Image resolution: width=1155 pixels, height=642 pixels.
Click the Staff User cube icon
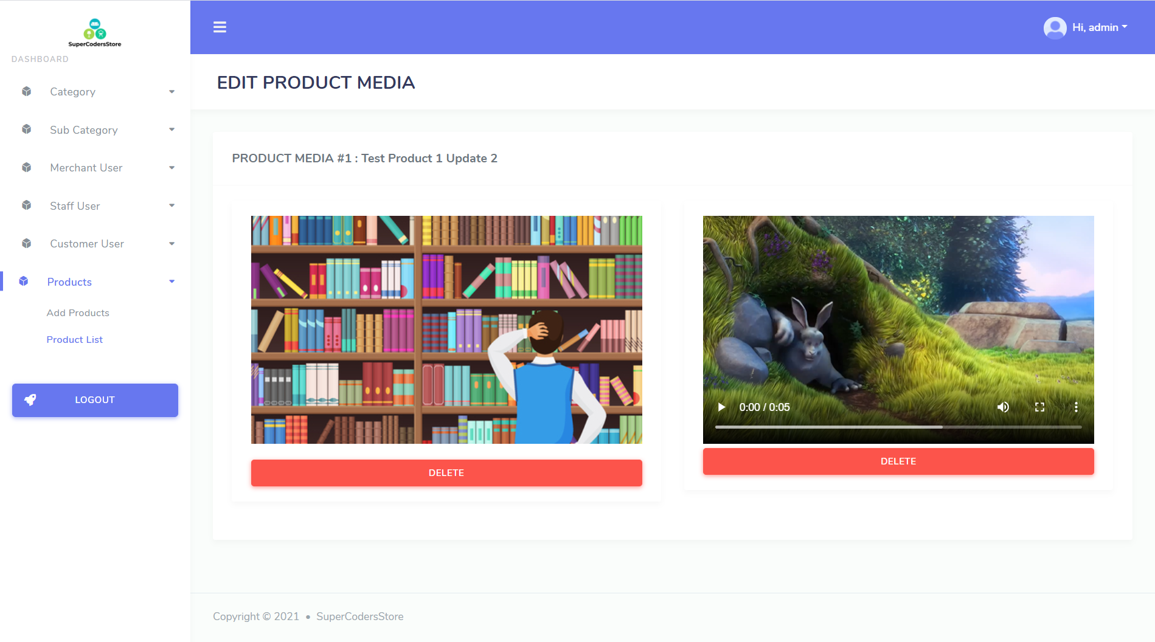coord(26,205)
